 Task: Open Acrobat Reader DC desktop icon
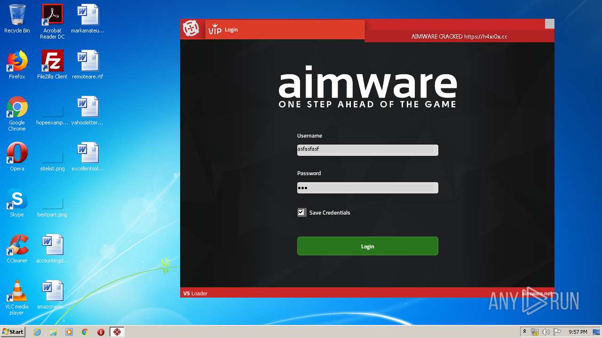(52, 22)
